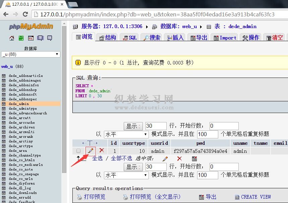Open the dede_diyforms table in sidebar
Image resolution: width=288 pixels, height=203 pixels.
pos(22,184)
